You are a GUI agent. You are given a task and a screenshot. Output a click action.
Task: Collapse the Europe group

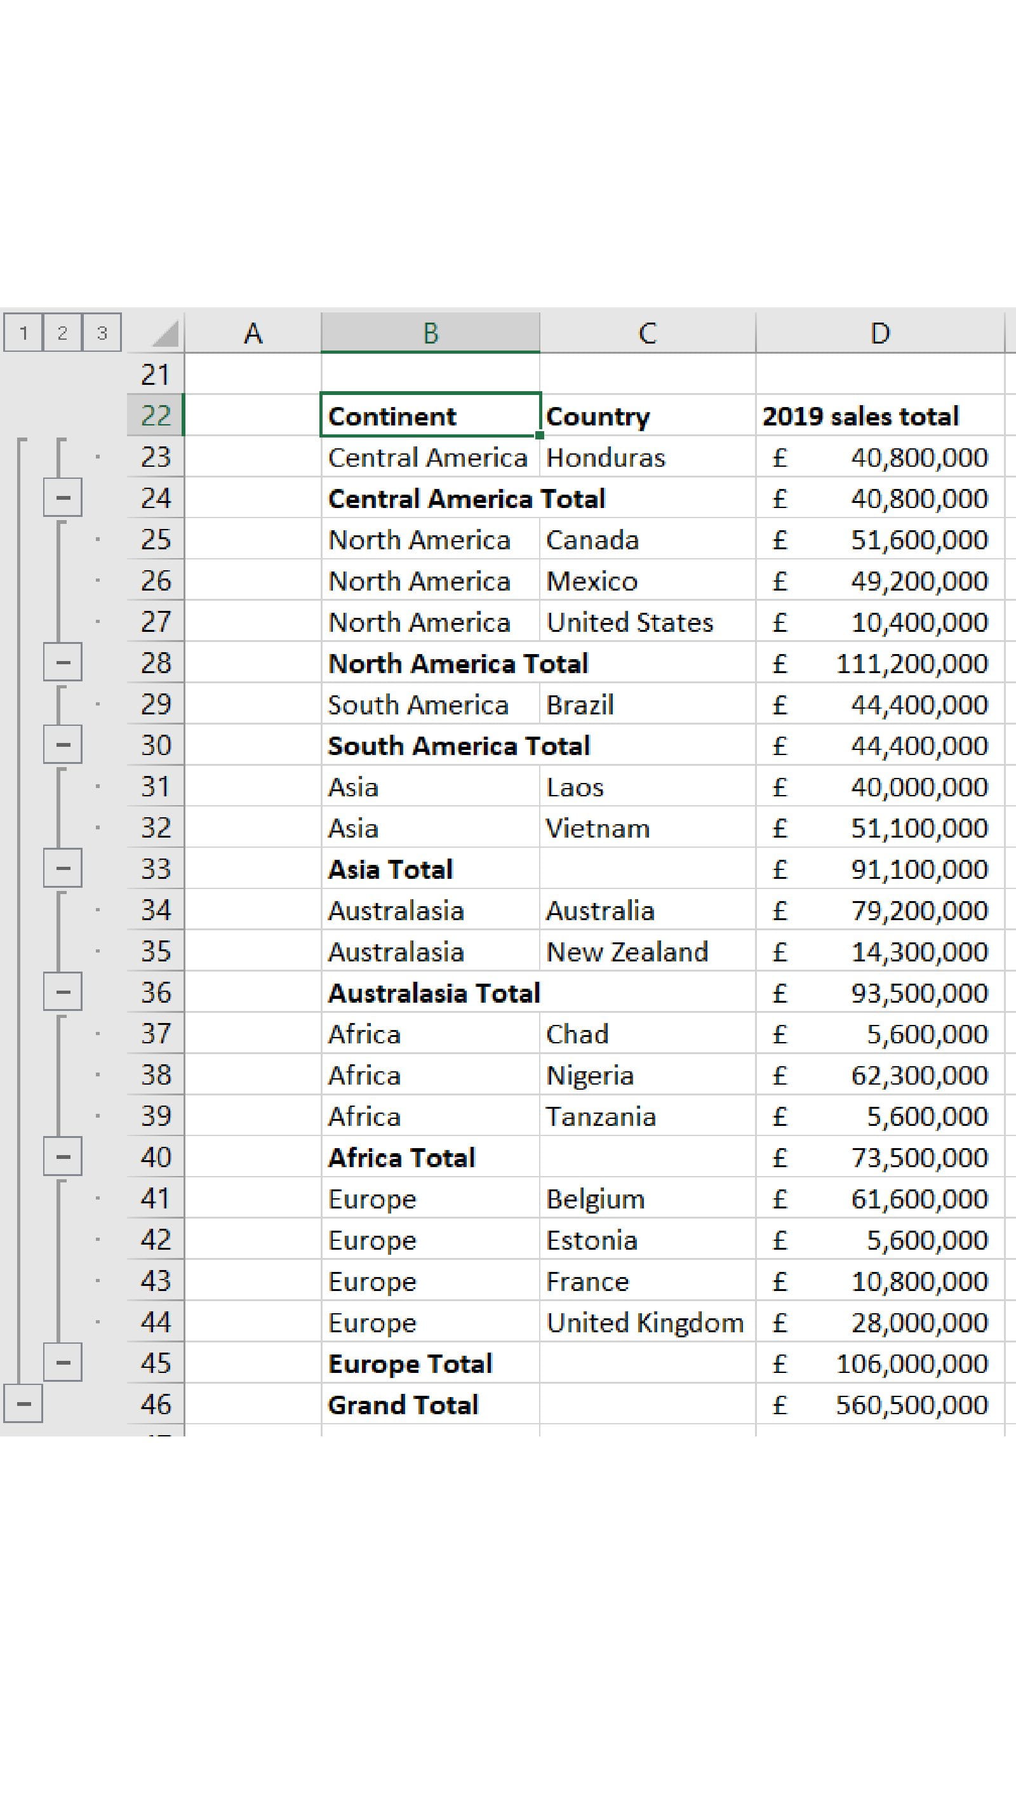click(62, 1363)
